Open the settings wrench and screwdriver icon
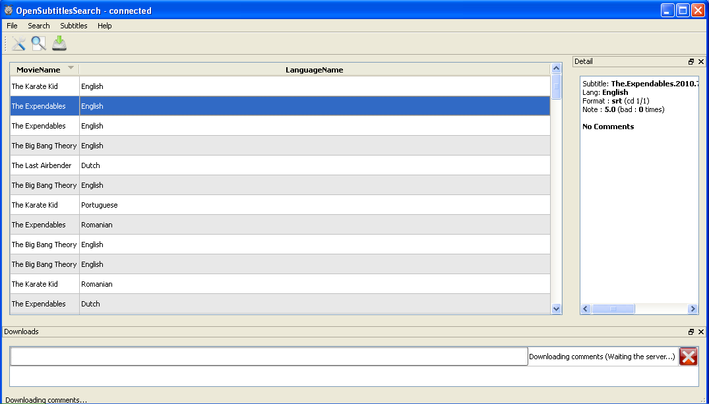The height and width of the screenshot is (404, 709). pyautogui.click(x=18, y=43)
